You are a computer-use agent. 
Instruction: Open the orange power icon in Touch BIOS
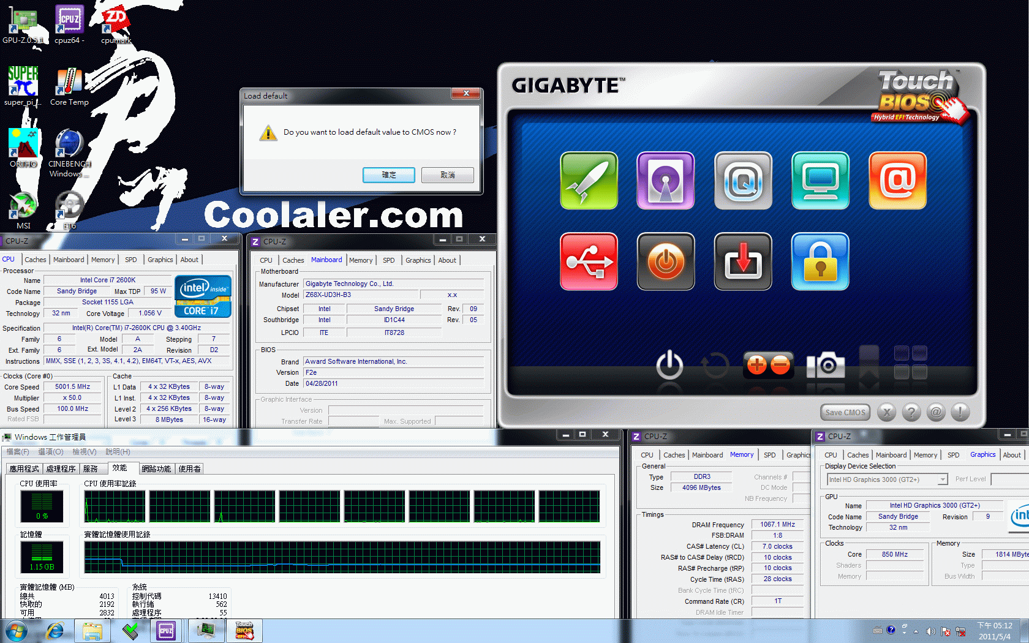[666, 261]
